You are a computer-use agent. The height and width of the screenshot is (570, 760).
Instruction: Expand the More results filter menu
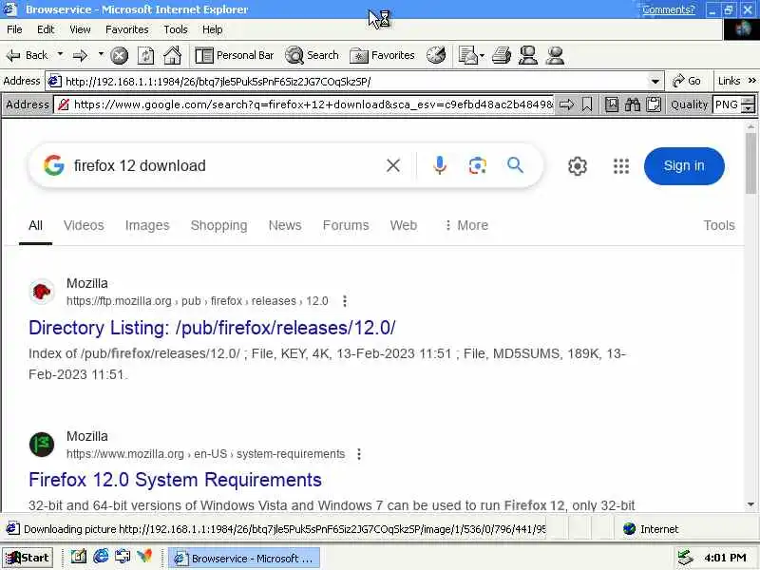pos(466,225)
